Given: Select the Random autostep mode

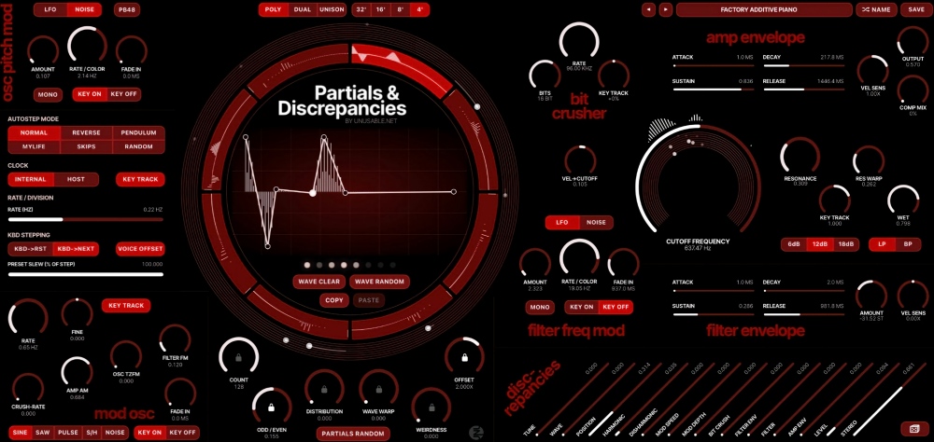Looking at the screenshot, I should [139, 146].
